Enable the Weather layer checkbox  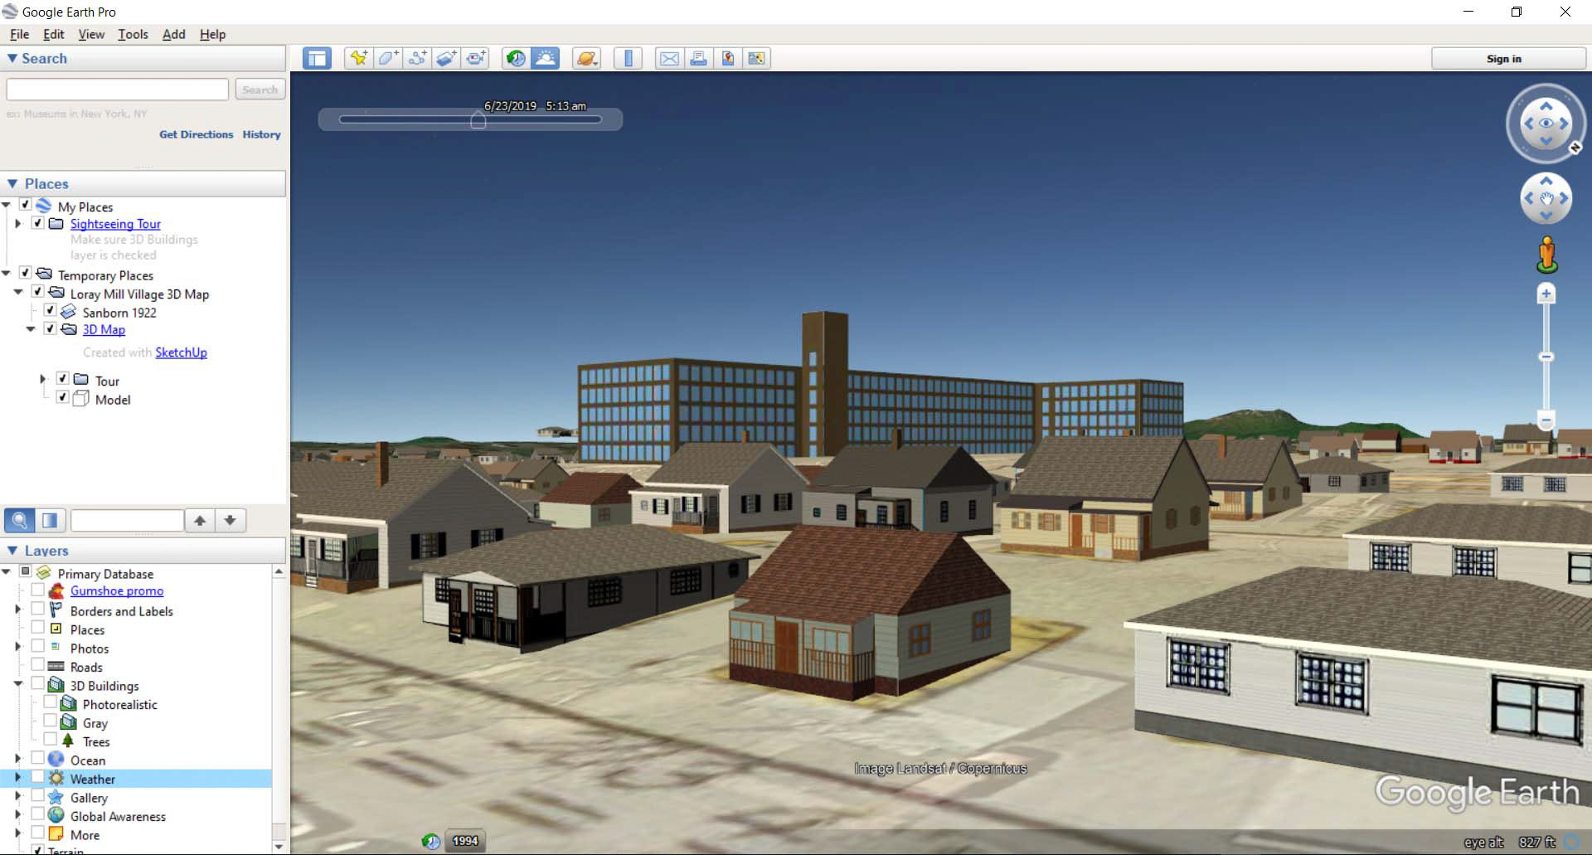pyautogui.click(x=38, y=777)
